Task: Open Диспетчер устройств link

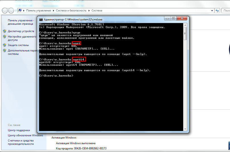Action: click(x=21, y=31)
